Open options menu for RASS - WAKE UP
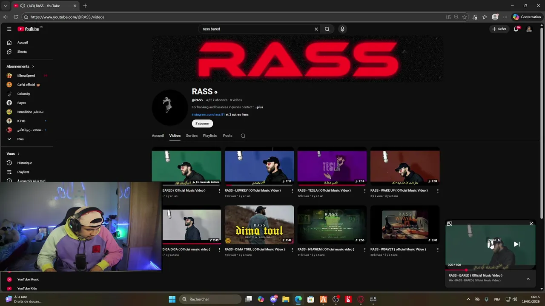The height and width of the screenshot is (306, 545). click(438, 191)
